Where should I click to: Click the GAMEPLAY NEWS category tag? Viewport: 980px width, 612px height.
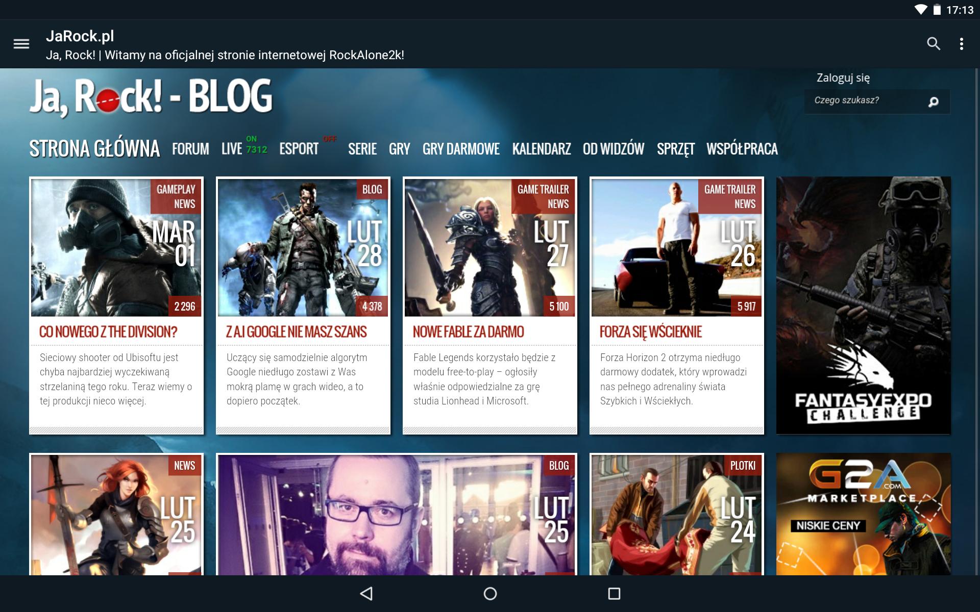176,196
